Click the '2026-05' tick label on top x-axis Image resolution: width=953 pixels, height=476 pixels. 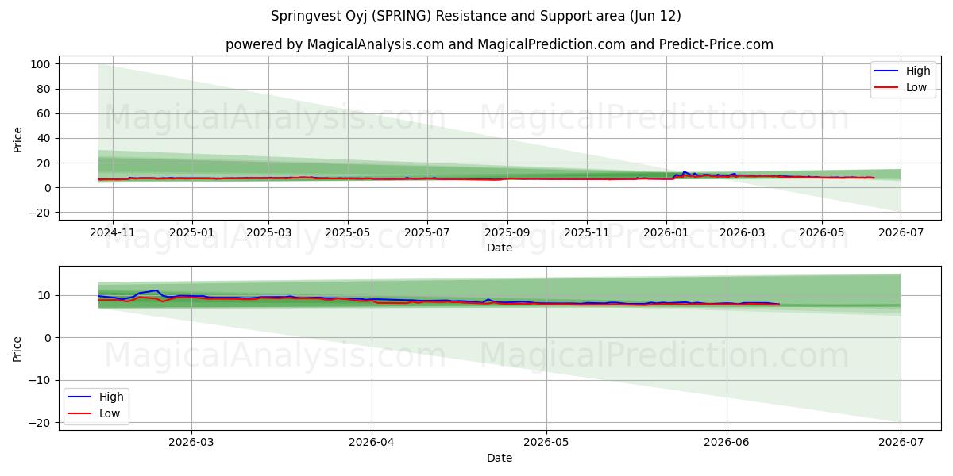coord(821,232)
